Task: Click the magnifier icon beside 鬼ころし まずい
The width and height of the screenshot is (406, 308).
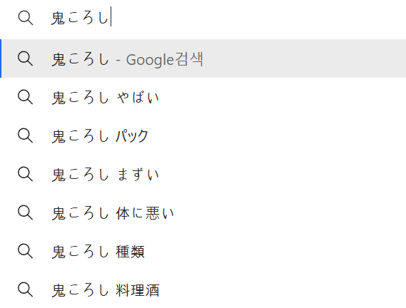Action: [26, 174]
